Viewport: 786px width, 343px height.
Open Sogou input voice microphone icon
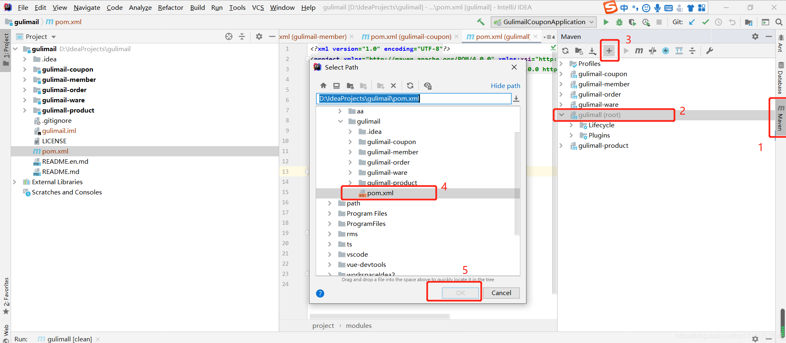[657, 8]
